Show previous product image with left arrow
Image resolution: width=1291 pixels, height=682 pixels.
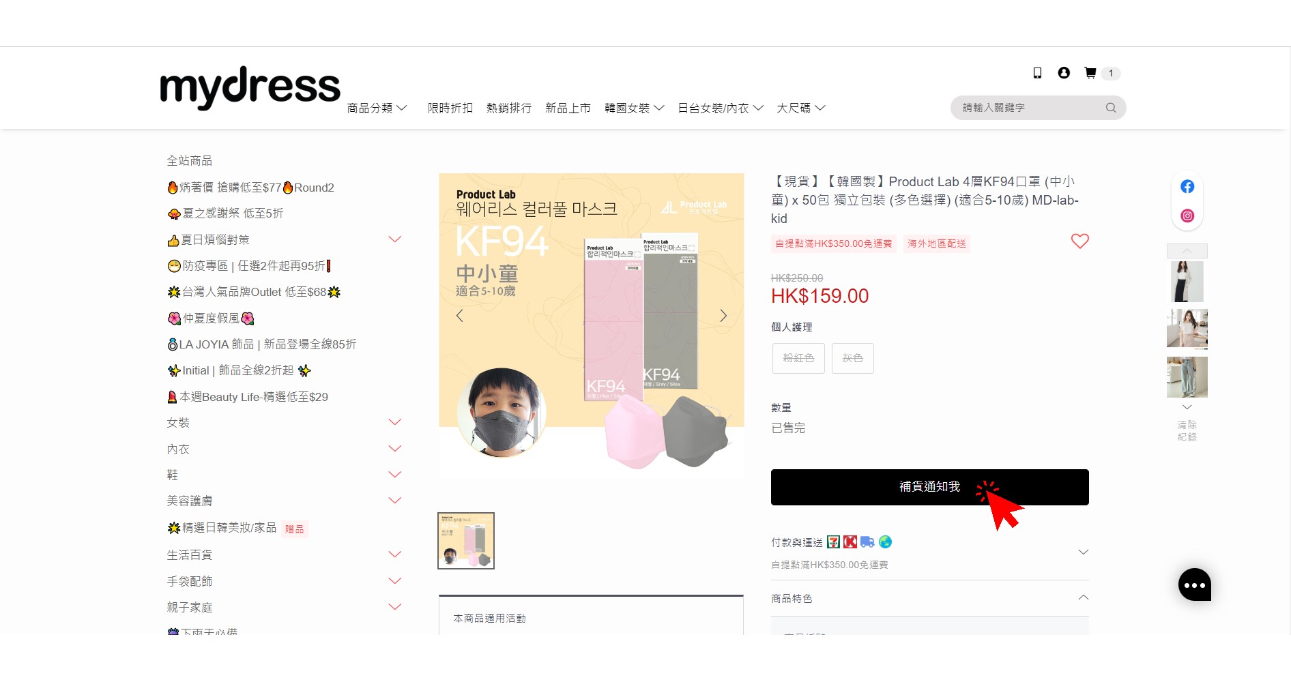point(460,315)
